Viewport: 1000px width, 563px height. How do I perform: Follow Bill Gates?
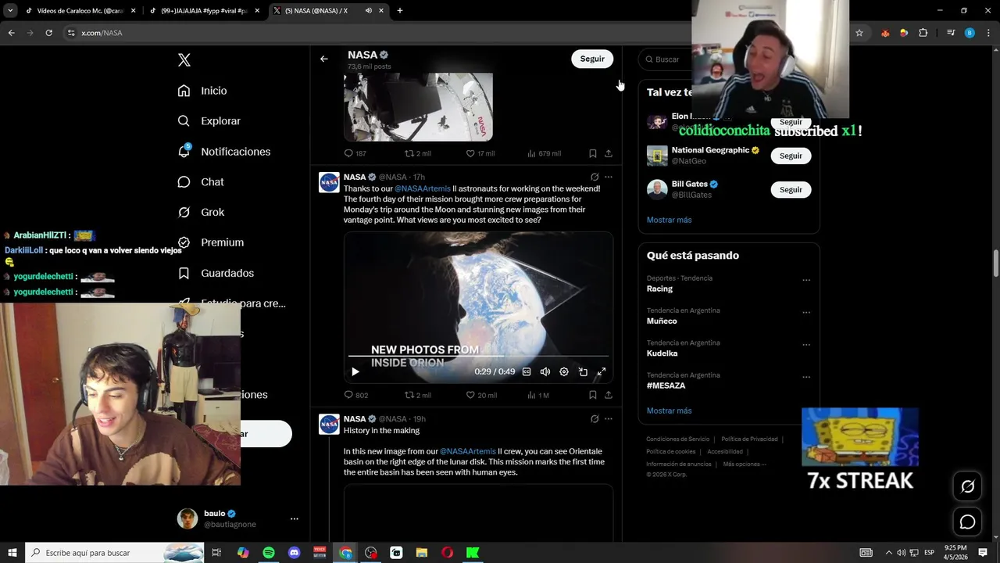(791, 189)
